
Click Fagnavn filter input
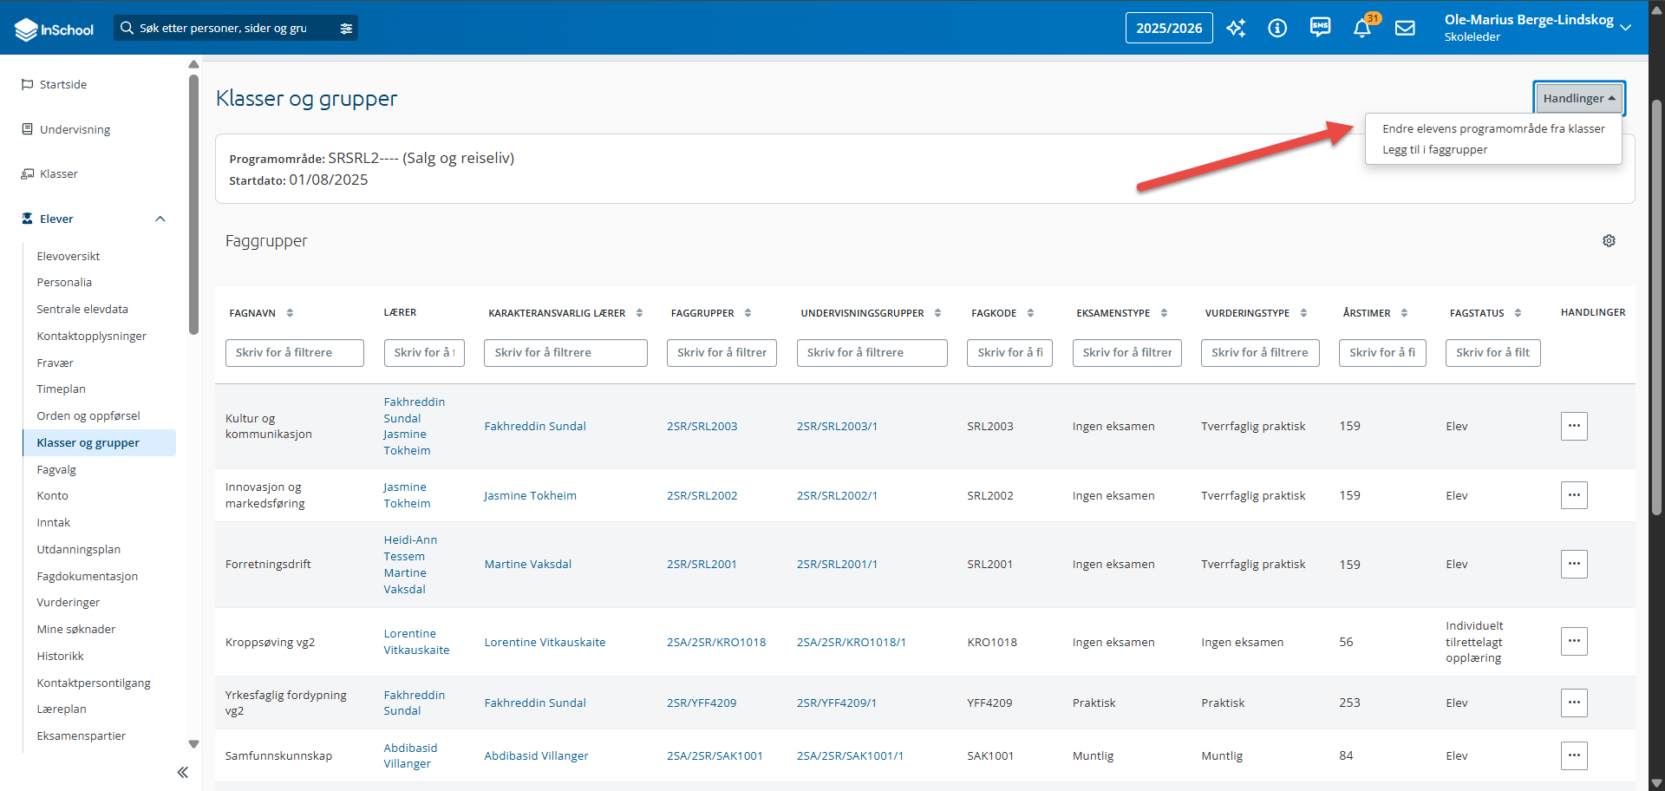294,353
